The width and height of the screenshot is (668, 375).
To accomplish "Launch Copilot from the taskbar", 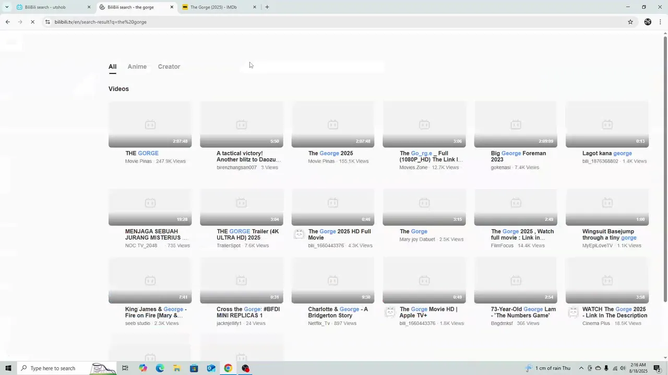I will click(143, 368).
